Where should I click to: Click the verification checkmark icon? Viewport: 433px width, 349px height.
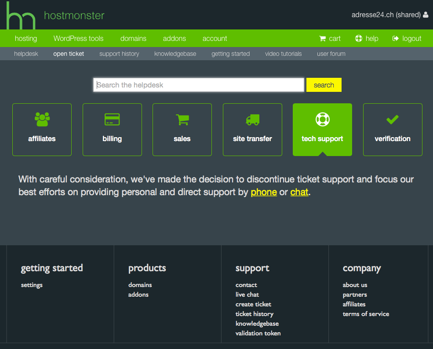coord(393,120)
